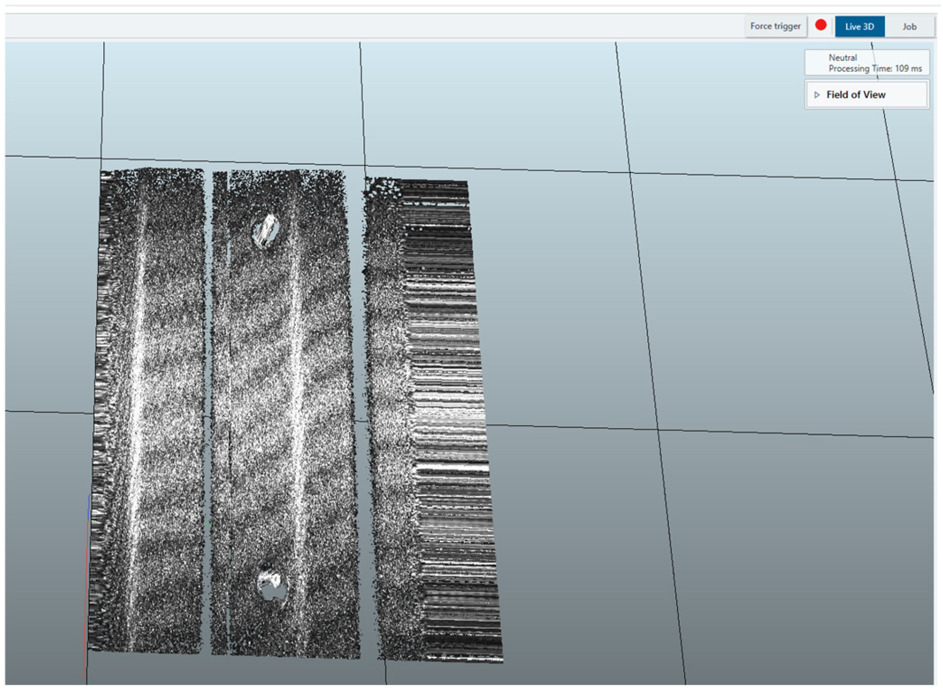Open the Job tab

coord(909,26)
